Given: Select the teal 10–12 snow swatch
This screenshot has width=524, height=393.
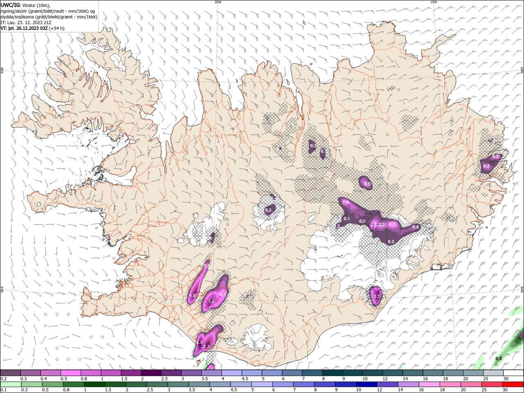Looking at the screenshot, I should click(373, 373).
